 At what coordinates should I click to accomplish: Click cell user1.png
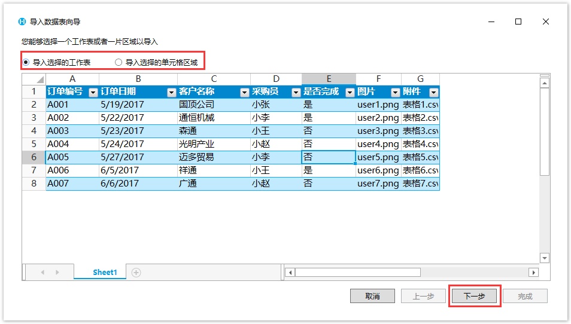click(x=378, y=105)
